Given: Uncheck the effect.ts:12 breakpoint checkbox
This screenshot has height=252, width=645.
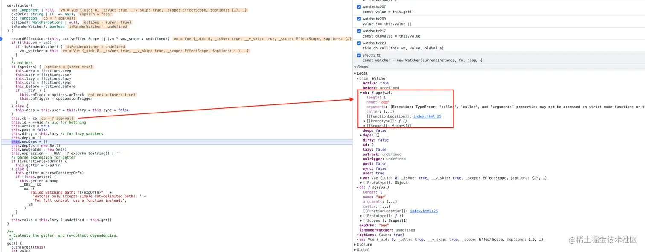Looking at the screenshot, I should (359, 55).
